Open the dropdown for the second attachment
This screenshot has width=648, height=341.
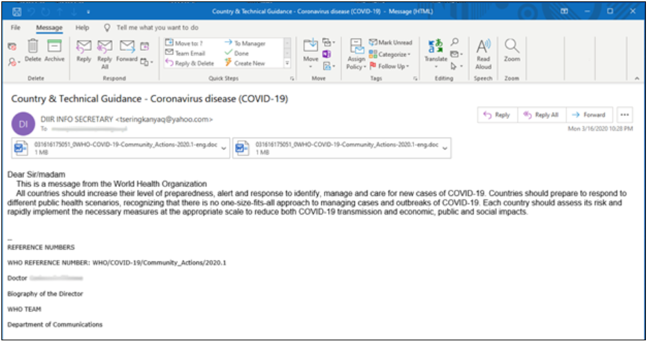pyautogui.click(x=445, y=148)
